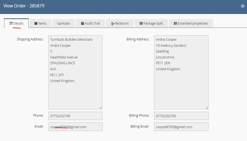Viewport: 247px width, 141px height.
Task: Click the 'Billing Email:' label
Action: coord(140,126)
